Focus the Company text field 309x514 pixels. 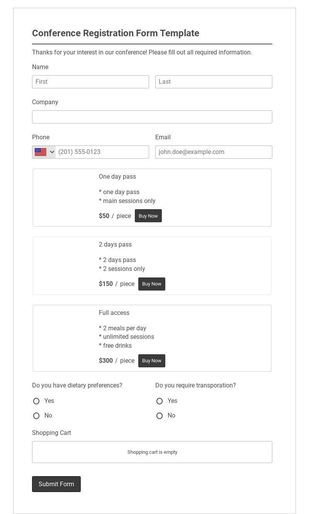(x=152, y=117)
